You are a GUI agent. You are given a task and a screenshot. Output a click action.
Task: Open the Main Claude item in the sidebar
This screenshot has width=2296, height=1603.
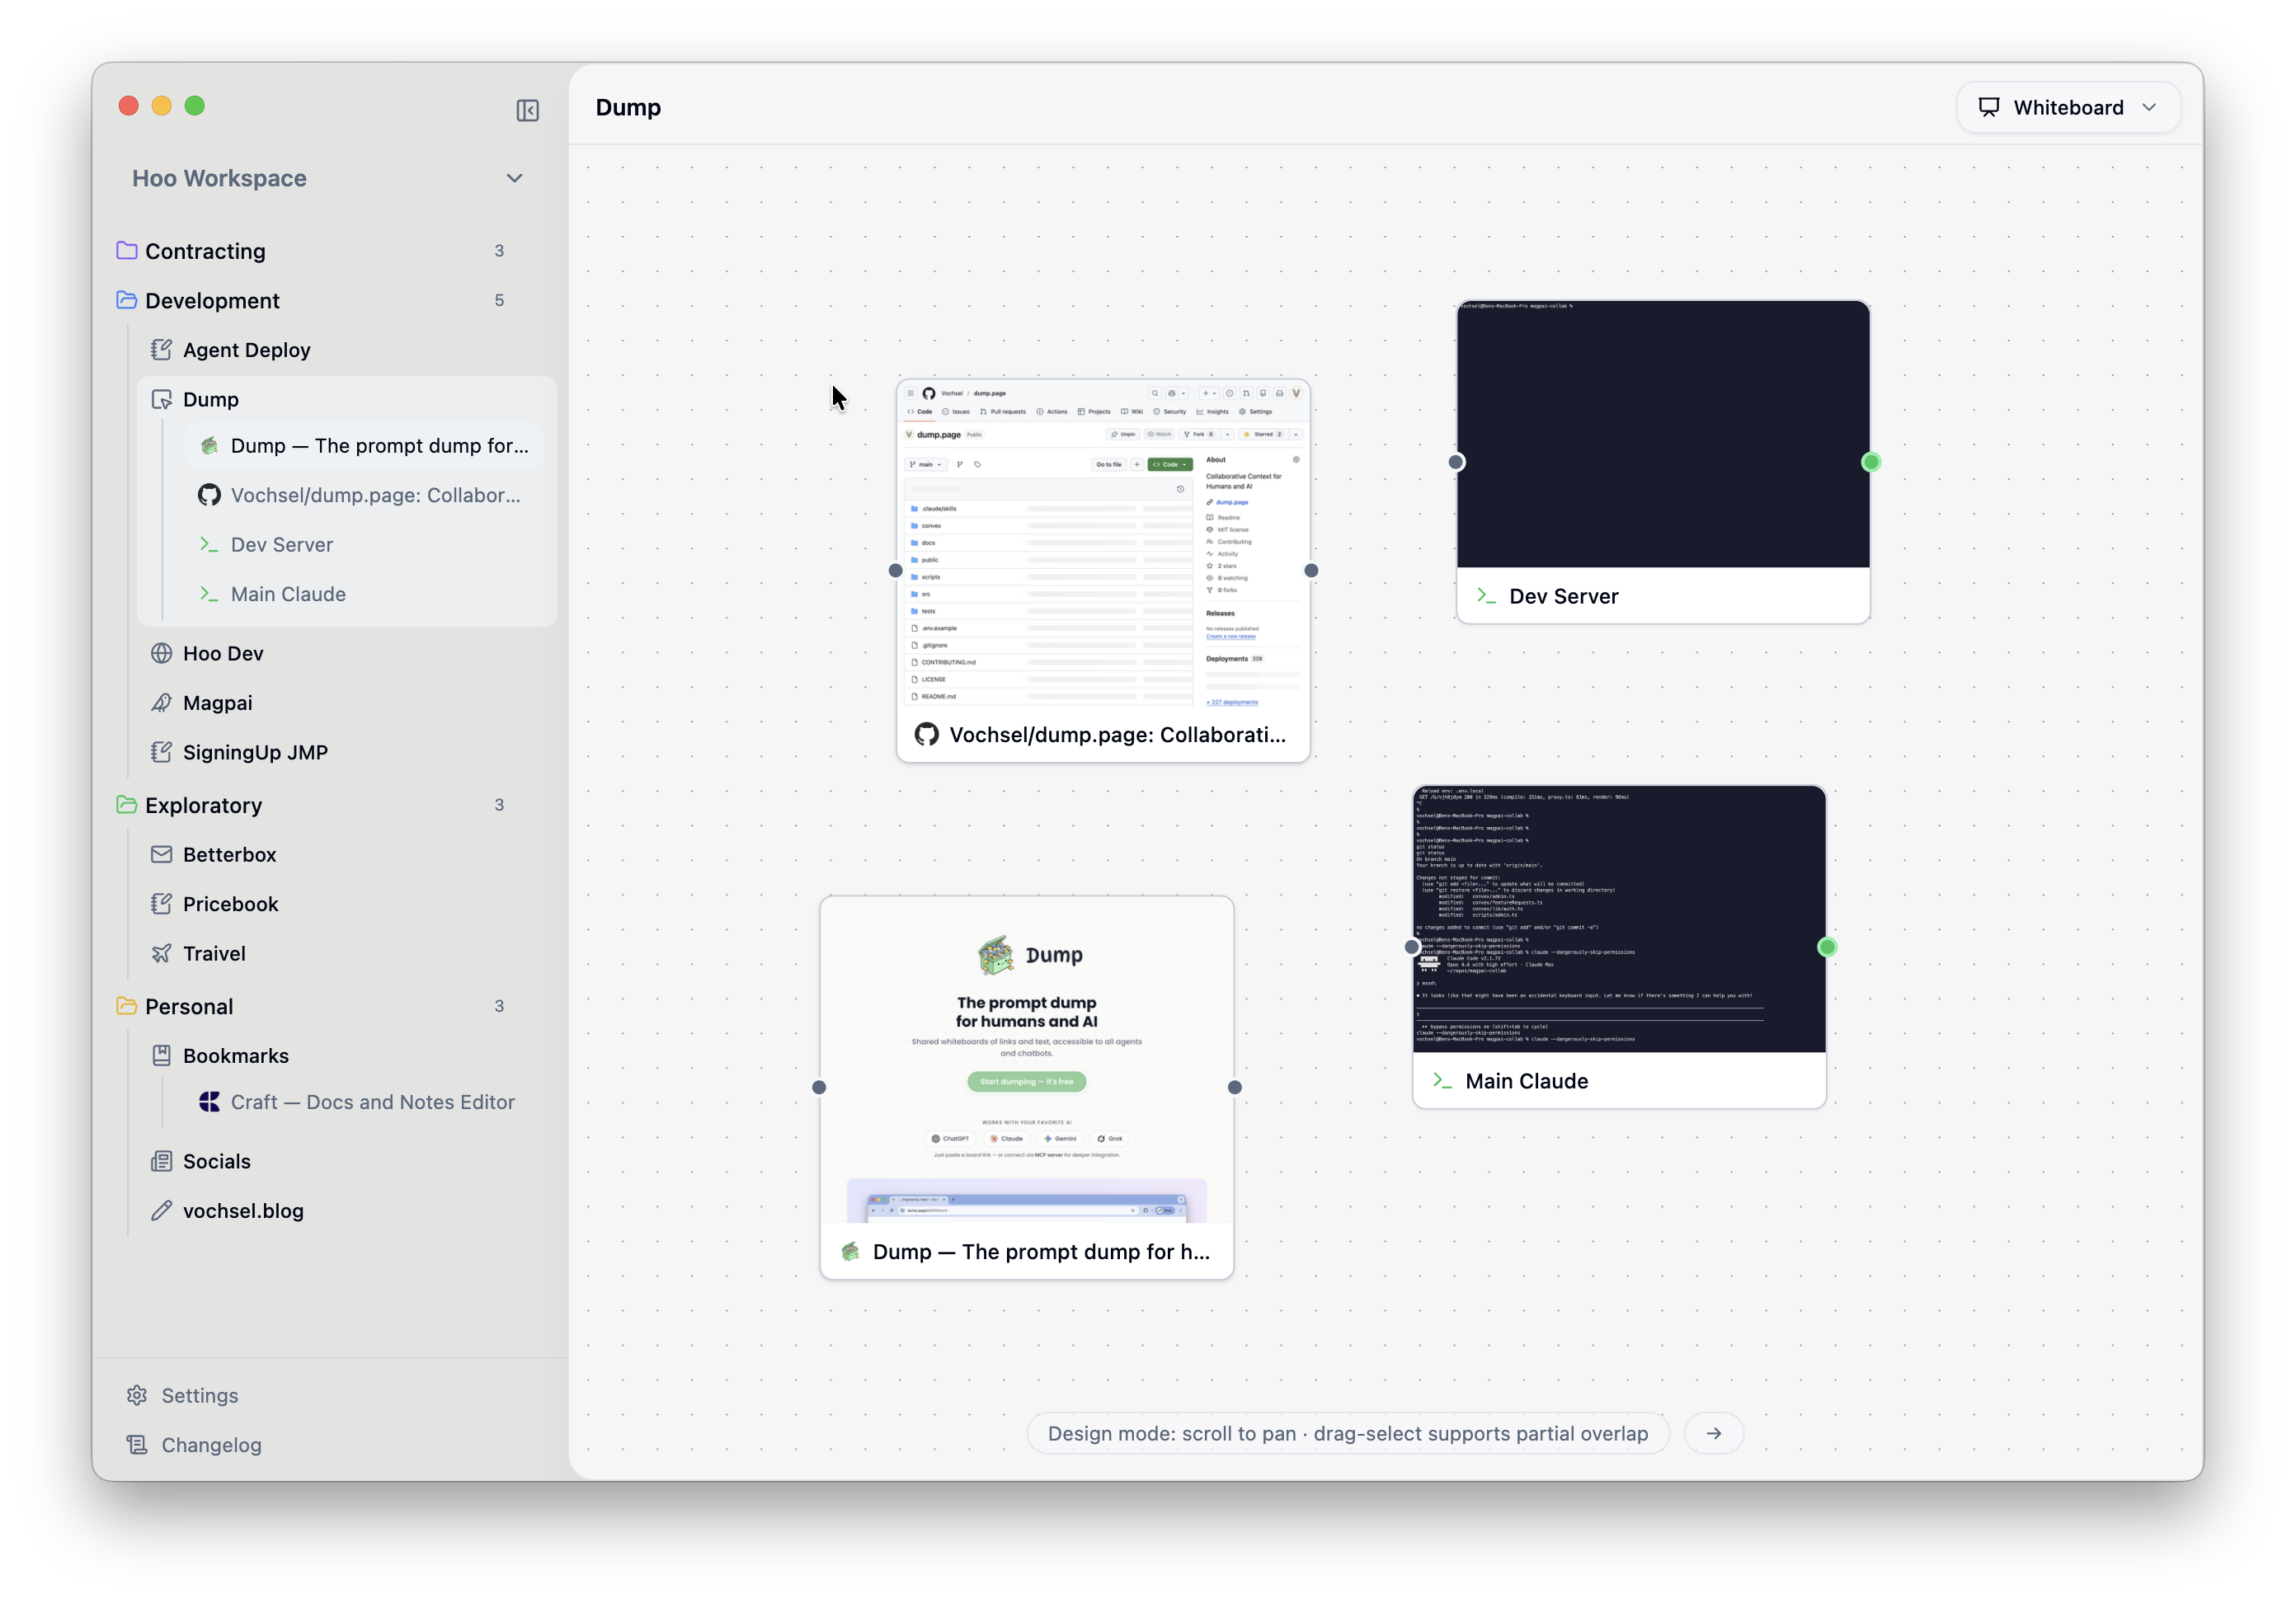(364, 594)
